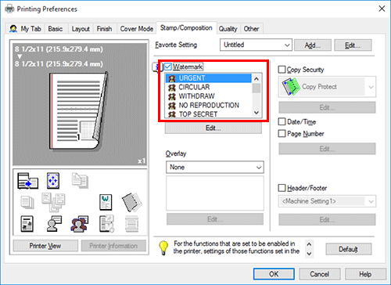This screenshot has height=285, width=391.
Task: Click the newspaper-style document icon
Action: click(x=27, y=224)
